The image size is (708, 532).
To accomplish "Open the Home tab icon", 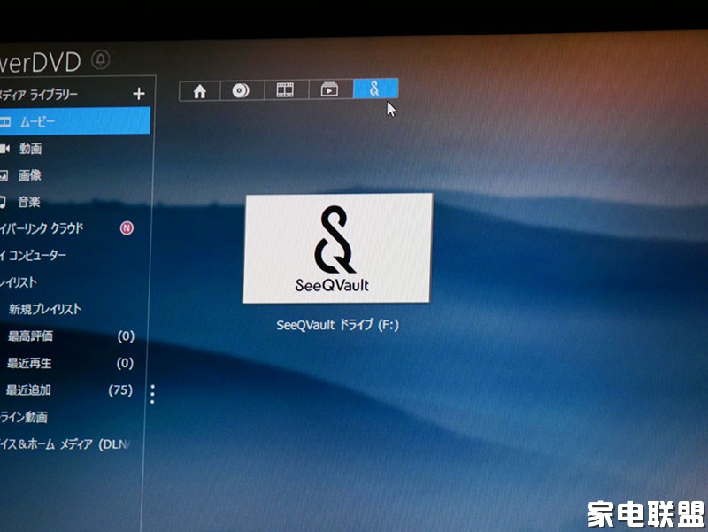I will pyautogui.click(x=200, y=91).
